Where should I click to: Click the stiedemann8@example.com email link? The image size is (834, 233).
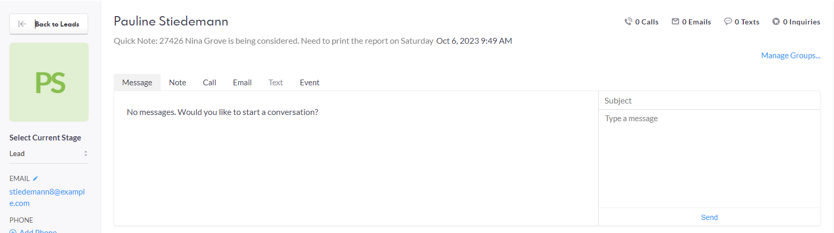click(x=47, y=198)
